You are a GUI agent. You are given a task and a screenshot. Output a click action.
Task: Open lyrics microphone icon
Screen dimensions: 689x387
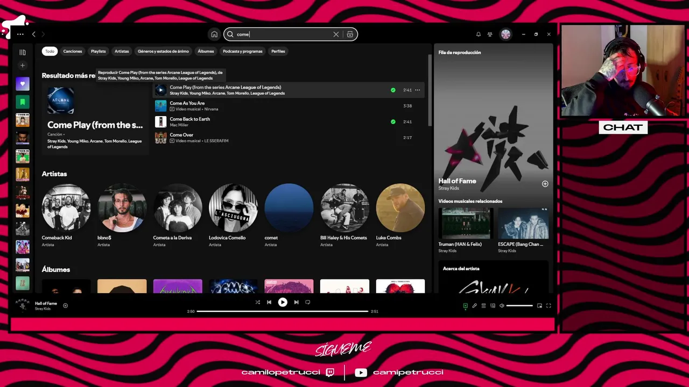(x=475, y=306)
